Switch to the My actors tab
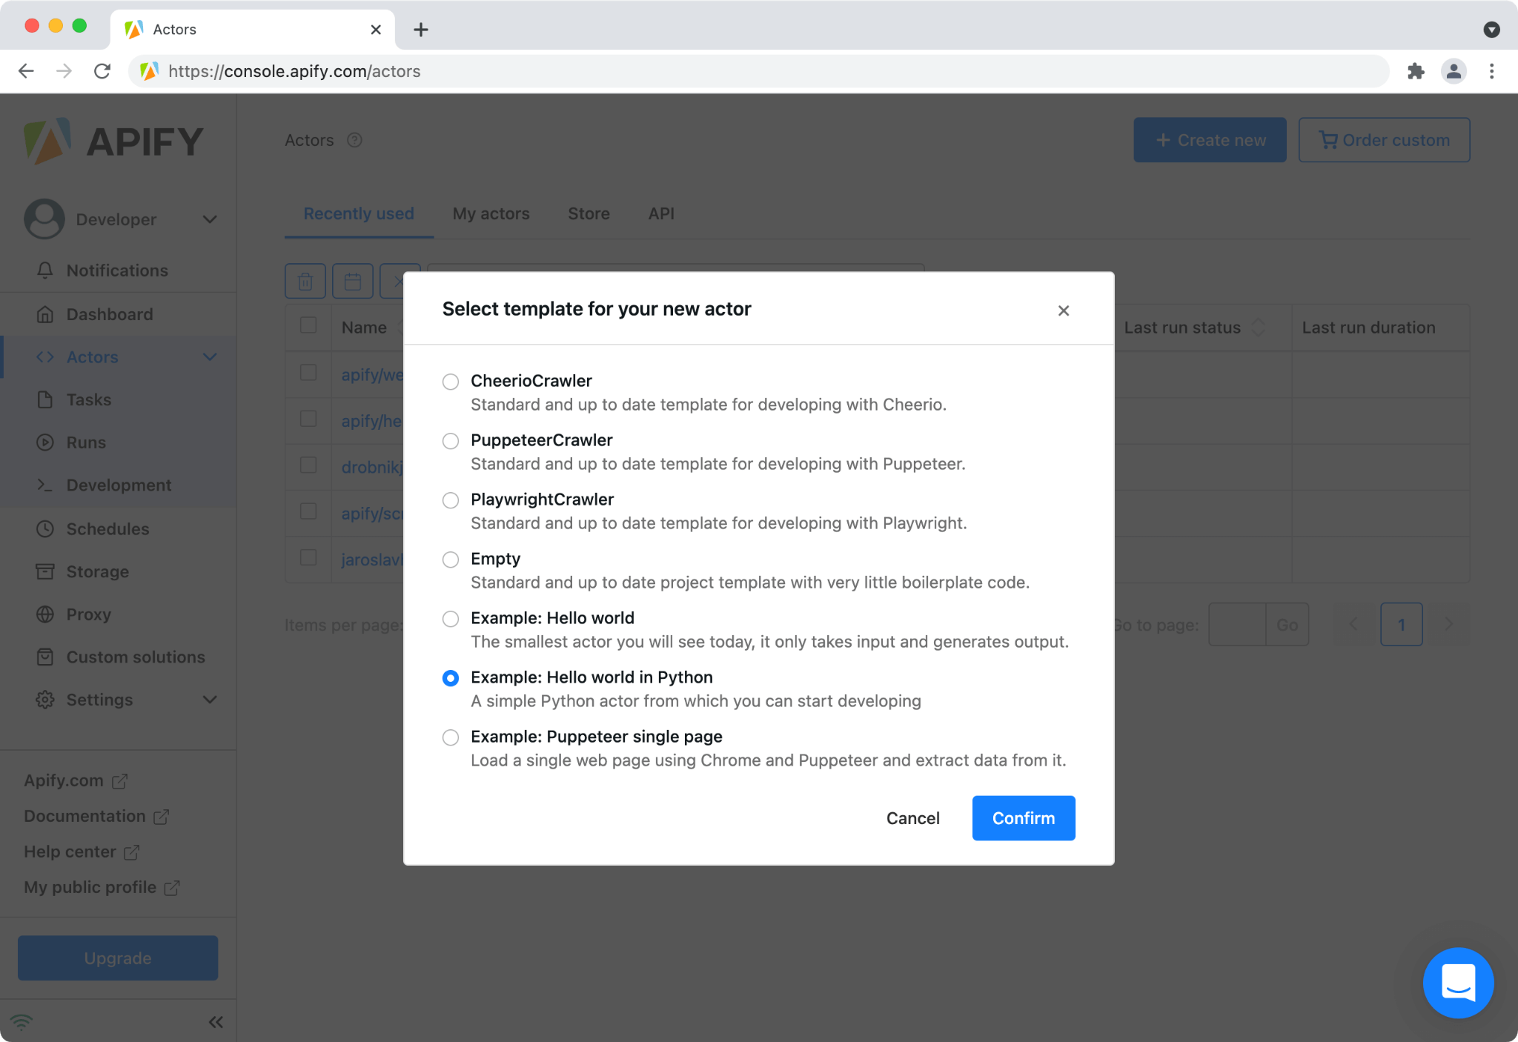The image size is (1518, 1042). [x=491, y=213]
